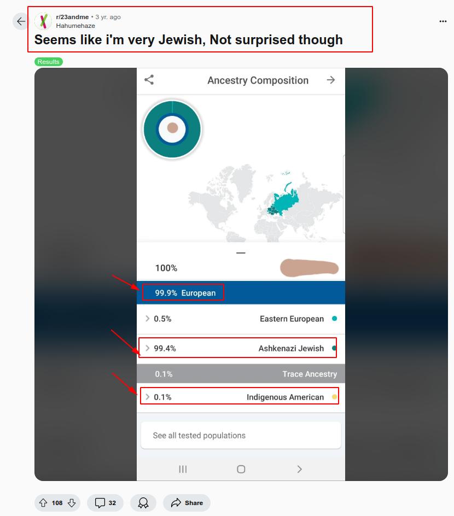Open See all tested populations
454x516 pixels.
[x=241, y=436]
